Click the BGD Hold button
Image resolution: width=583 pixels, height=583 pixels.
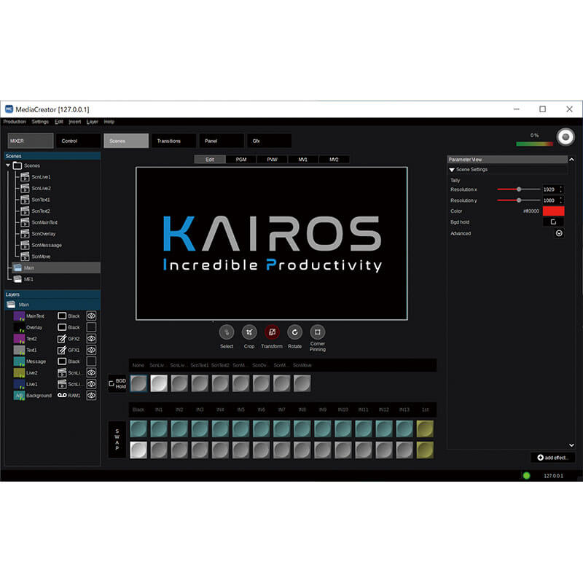pos(119,383)
